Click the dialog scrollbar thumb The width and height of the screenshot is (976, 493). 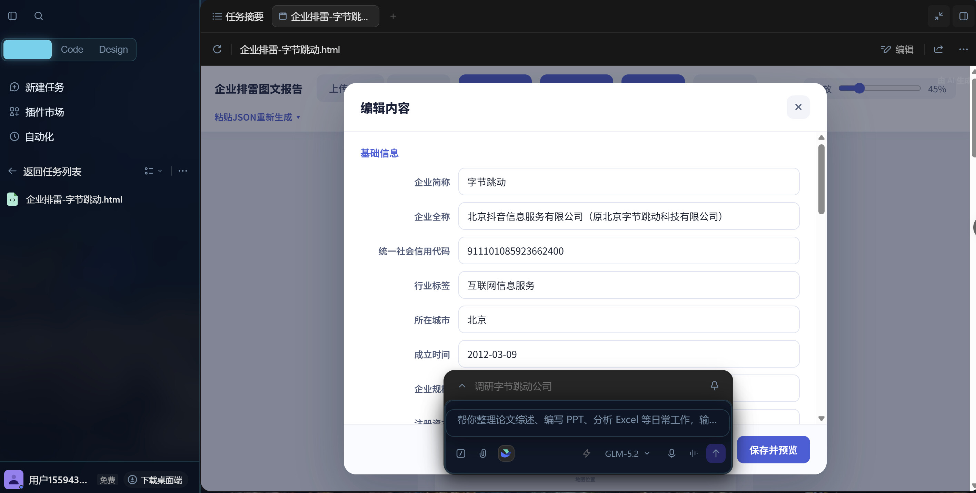tap(821, 179)
